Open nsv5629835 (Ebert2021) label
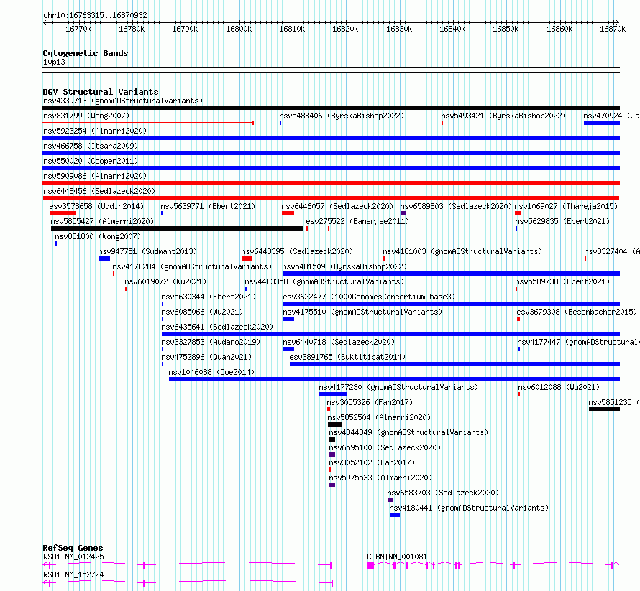 (562, 221)
